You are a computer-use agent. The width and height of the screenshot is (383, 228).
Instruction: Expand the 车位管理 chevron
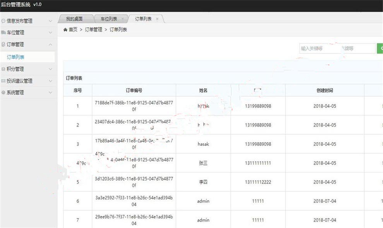point(50,33)
